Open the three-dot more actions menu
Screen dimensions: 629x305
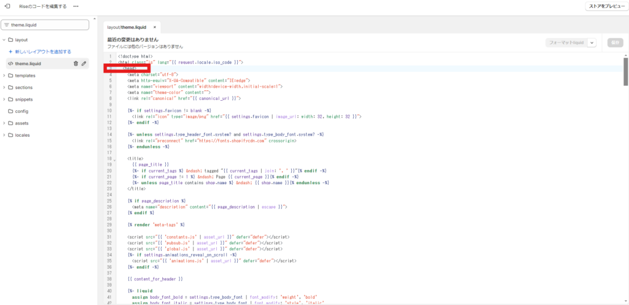pyautogui.click(x=76, y=6)
